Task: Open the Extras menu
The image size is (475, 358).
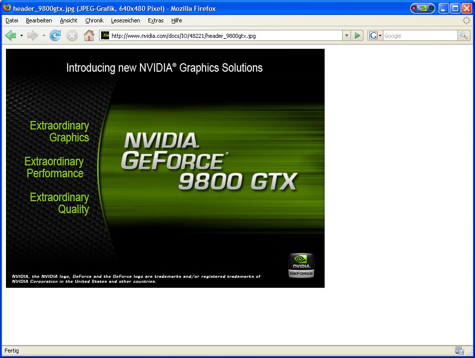Action: pos(155,20)
